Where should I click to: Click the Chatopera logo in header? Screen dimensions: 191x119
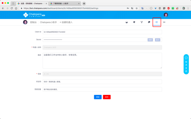click(34, 15)
